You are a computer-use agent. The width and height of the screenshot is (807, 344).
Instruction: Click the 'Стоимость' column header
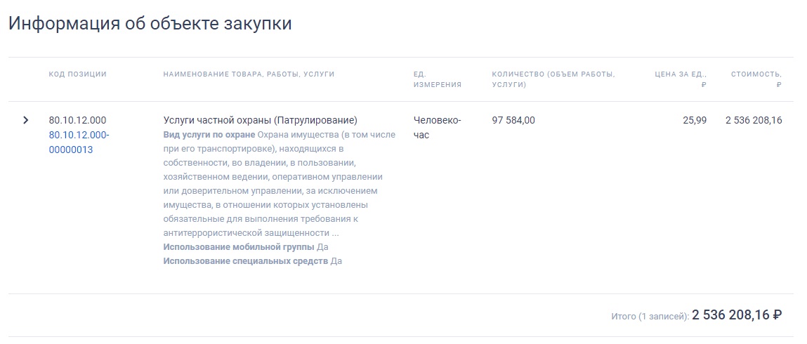coord(756,74)
